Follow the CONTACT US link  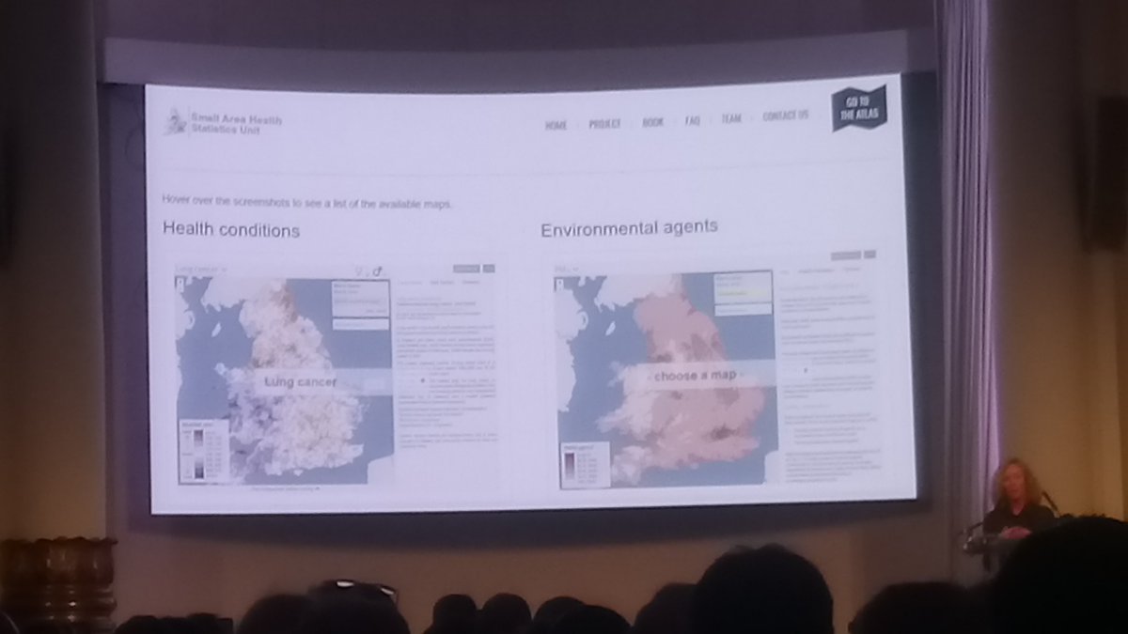(x=785, y=119)
